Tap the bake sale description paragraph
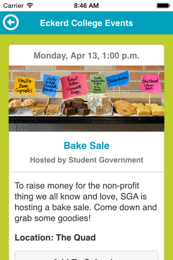173x260 pixels. point(86,202)
